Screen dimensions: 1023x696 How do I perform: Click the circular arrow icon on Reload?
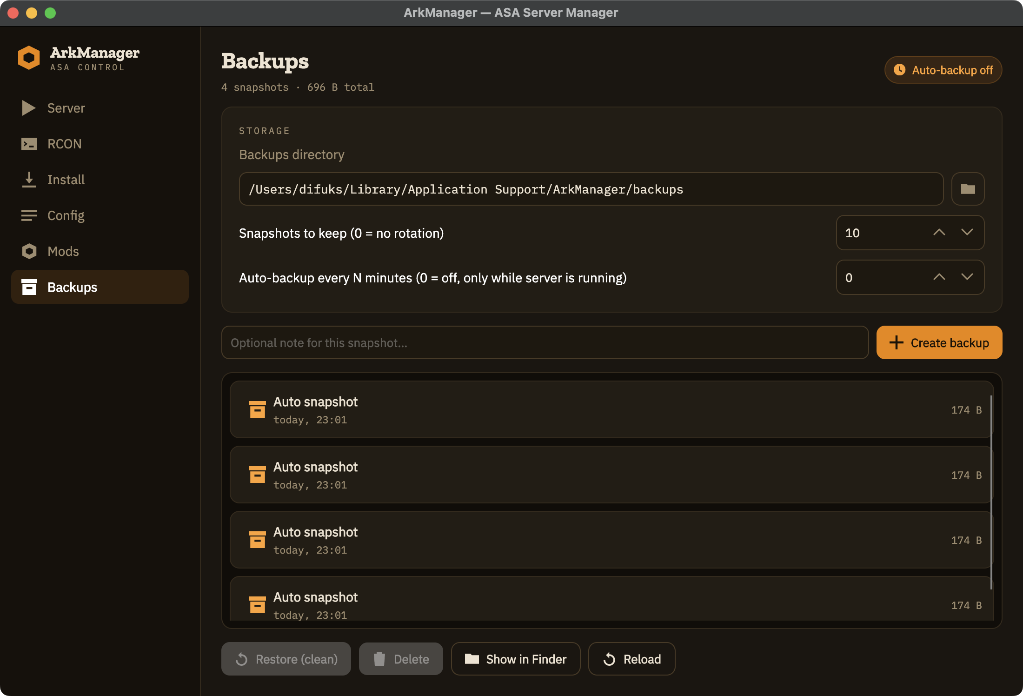pyautogui.click(x=609, y=659)
